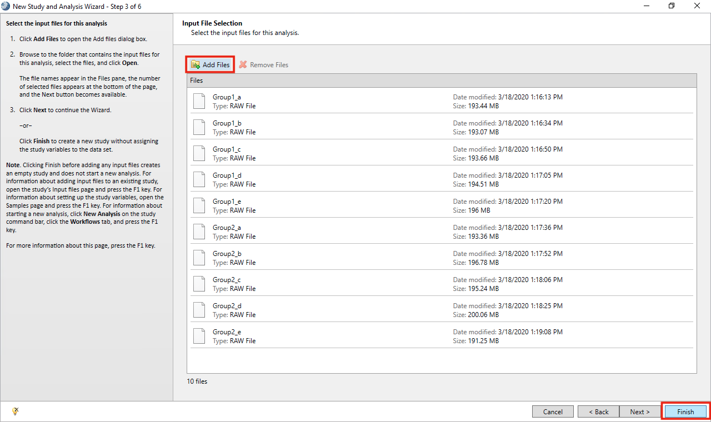Viewport: 711px width, 422px height.
Task: Click date modified 3/18/2020 1:18:25 PM
Action: coord(530,306)
